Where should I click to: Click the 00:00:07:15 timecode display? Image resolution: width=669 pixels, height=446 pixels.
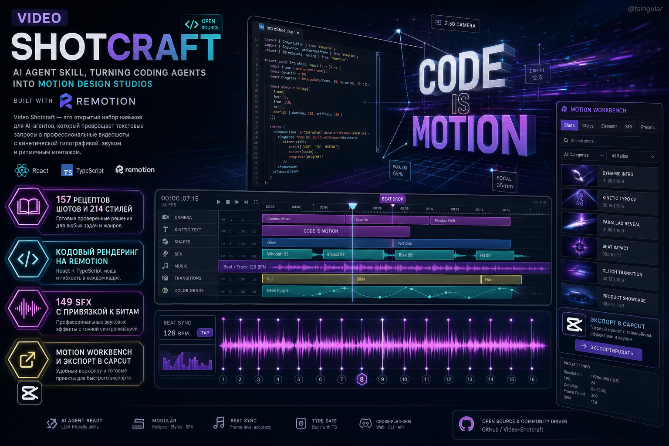(x=180, y=198)
